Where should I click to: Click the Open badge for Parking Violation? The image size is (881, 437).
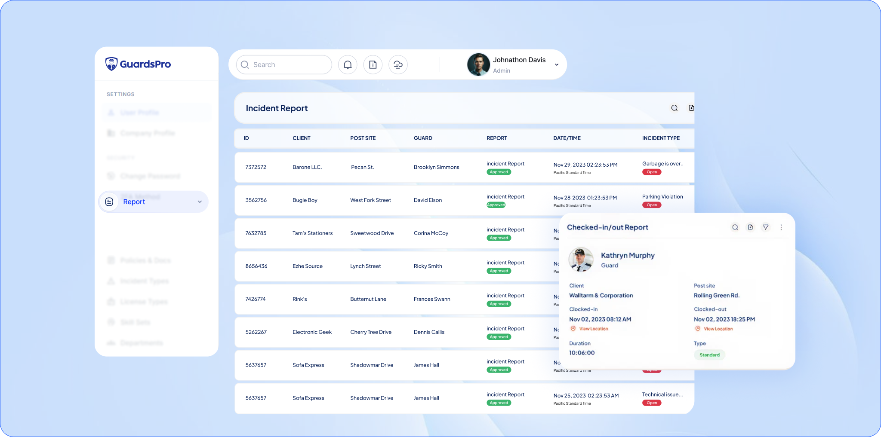pos(651,205)
